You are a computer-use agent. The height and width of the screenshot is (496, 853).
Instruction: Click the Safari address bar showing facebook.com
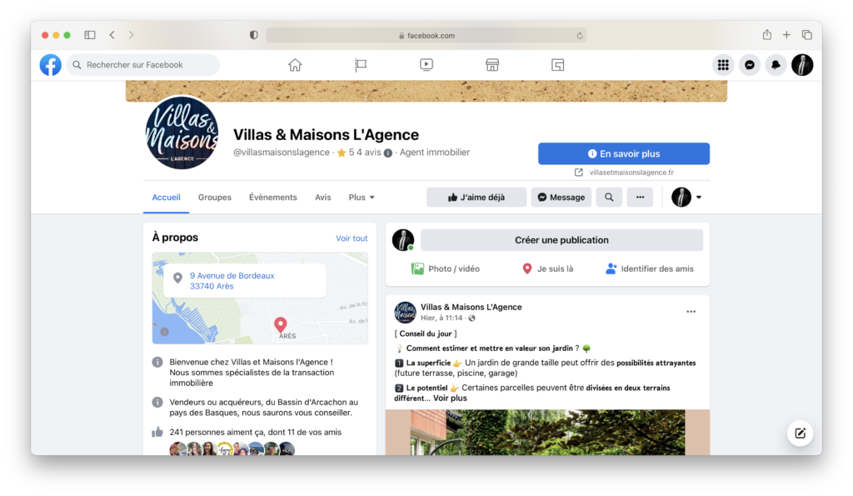pos(426,35)
